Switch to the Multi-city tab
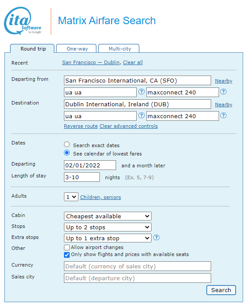Image resolution: width=251 pixels, height=307 pixels. 119,49
